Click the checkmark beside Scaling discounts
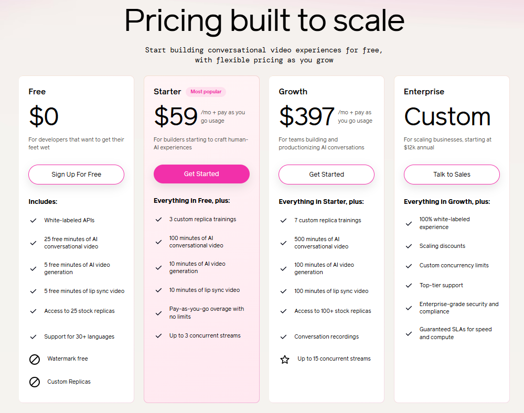The image size is (524, 413). 409,246
